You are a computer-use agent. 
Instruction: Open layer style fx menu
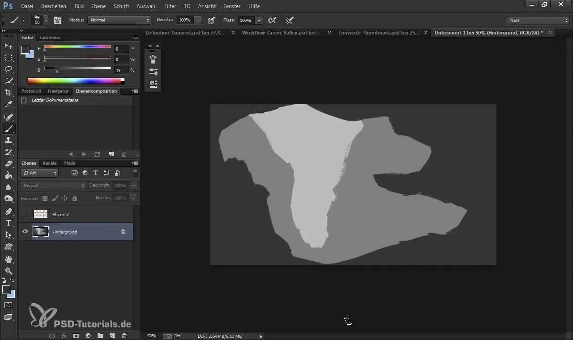tap(64, 336)
